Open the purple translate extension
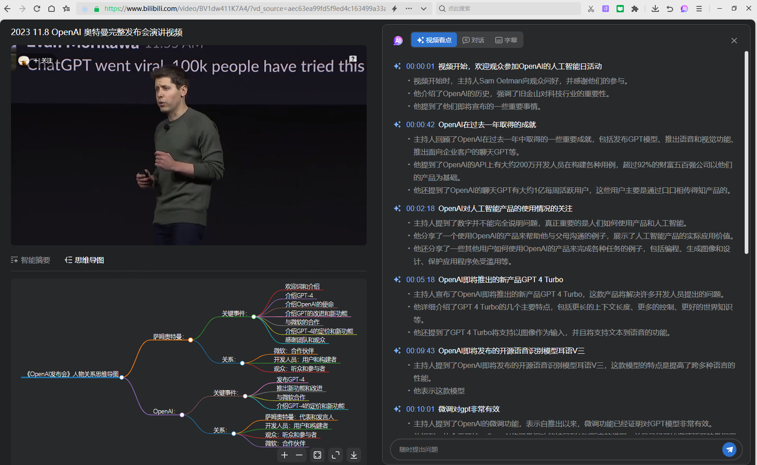 [606, 9]
